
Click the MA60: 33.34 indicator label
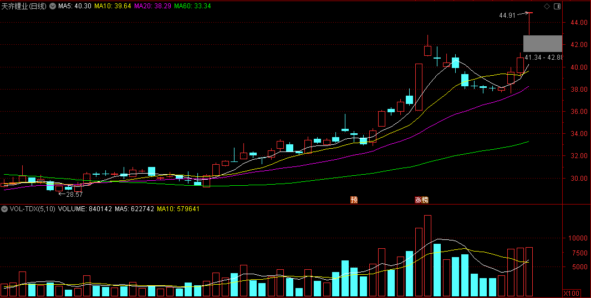pyautogui.click(x=192, y=7)
